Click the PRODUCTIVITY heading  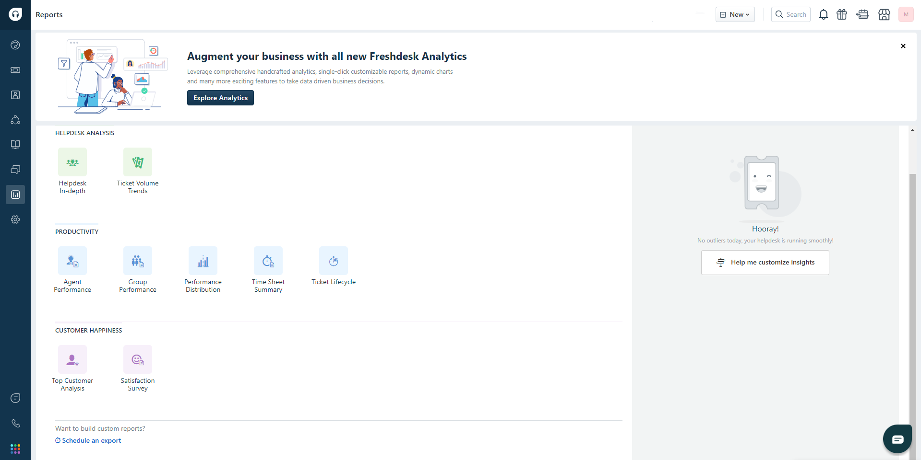coord(77,231)
